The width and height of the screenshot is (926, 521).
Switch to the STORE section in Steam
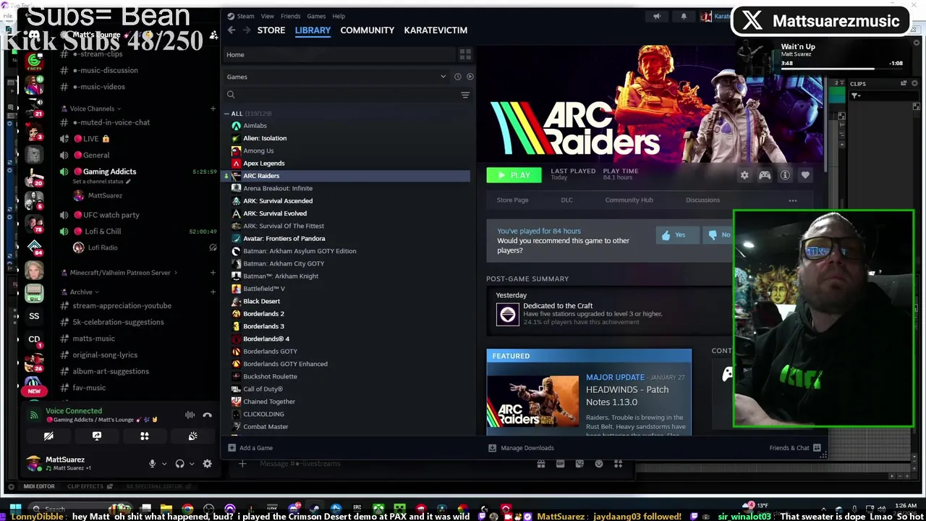point(271,30)
